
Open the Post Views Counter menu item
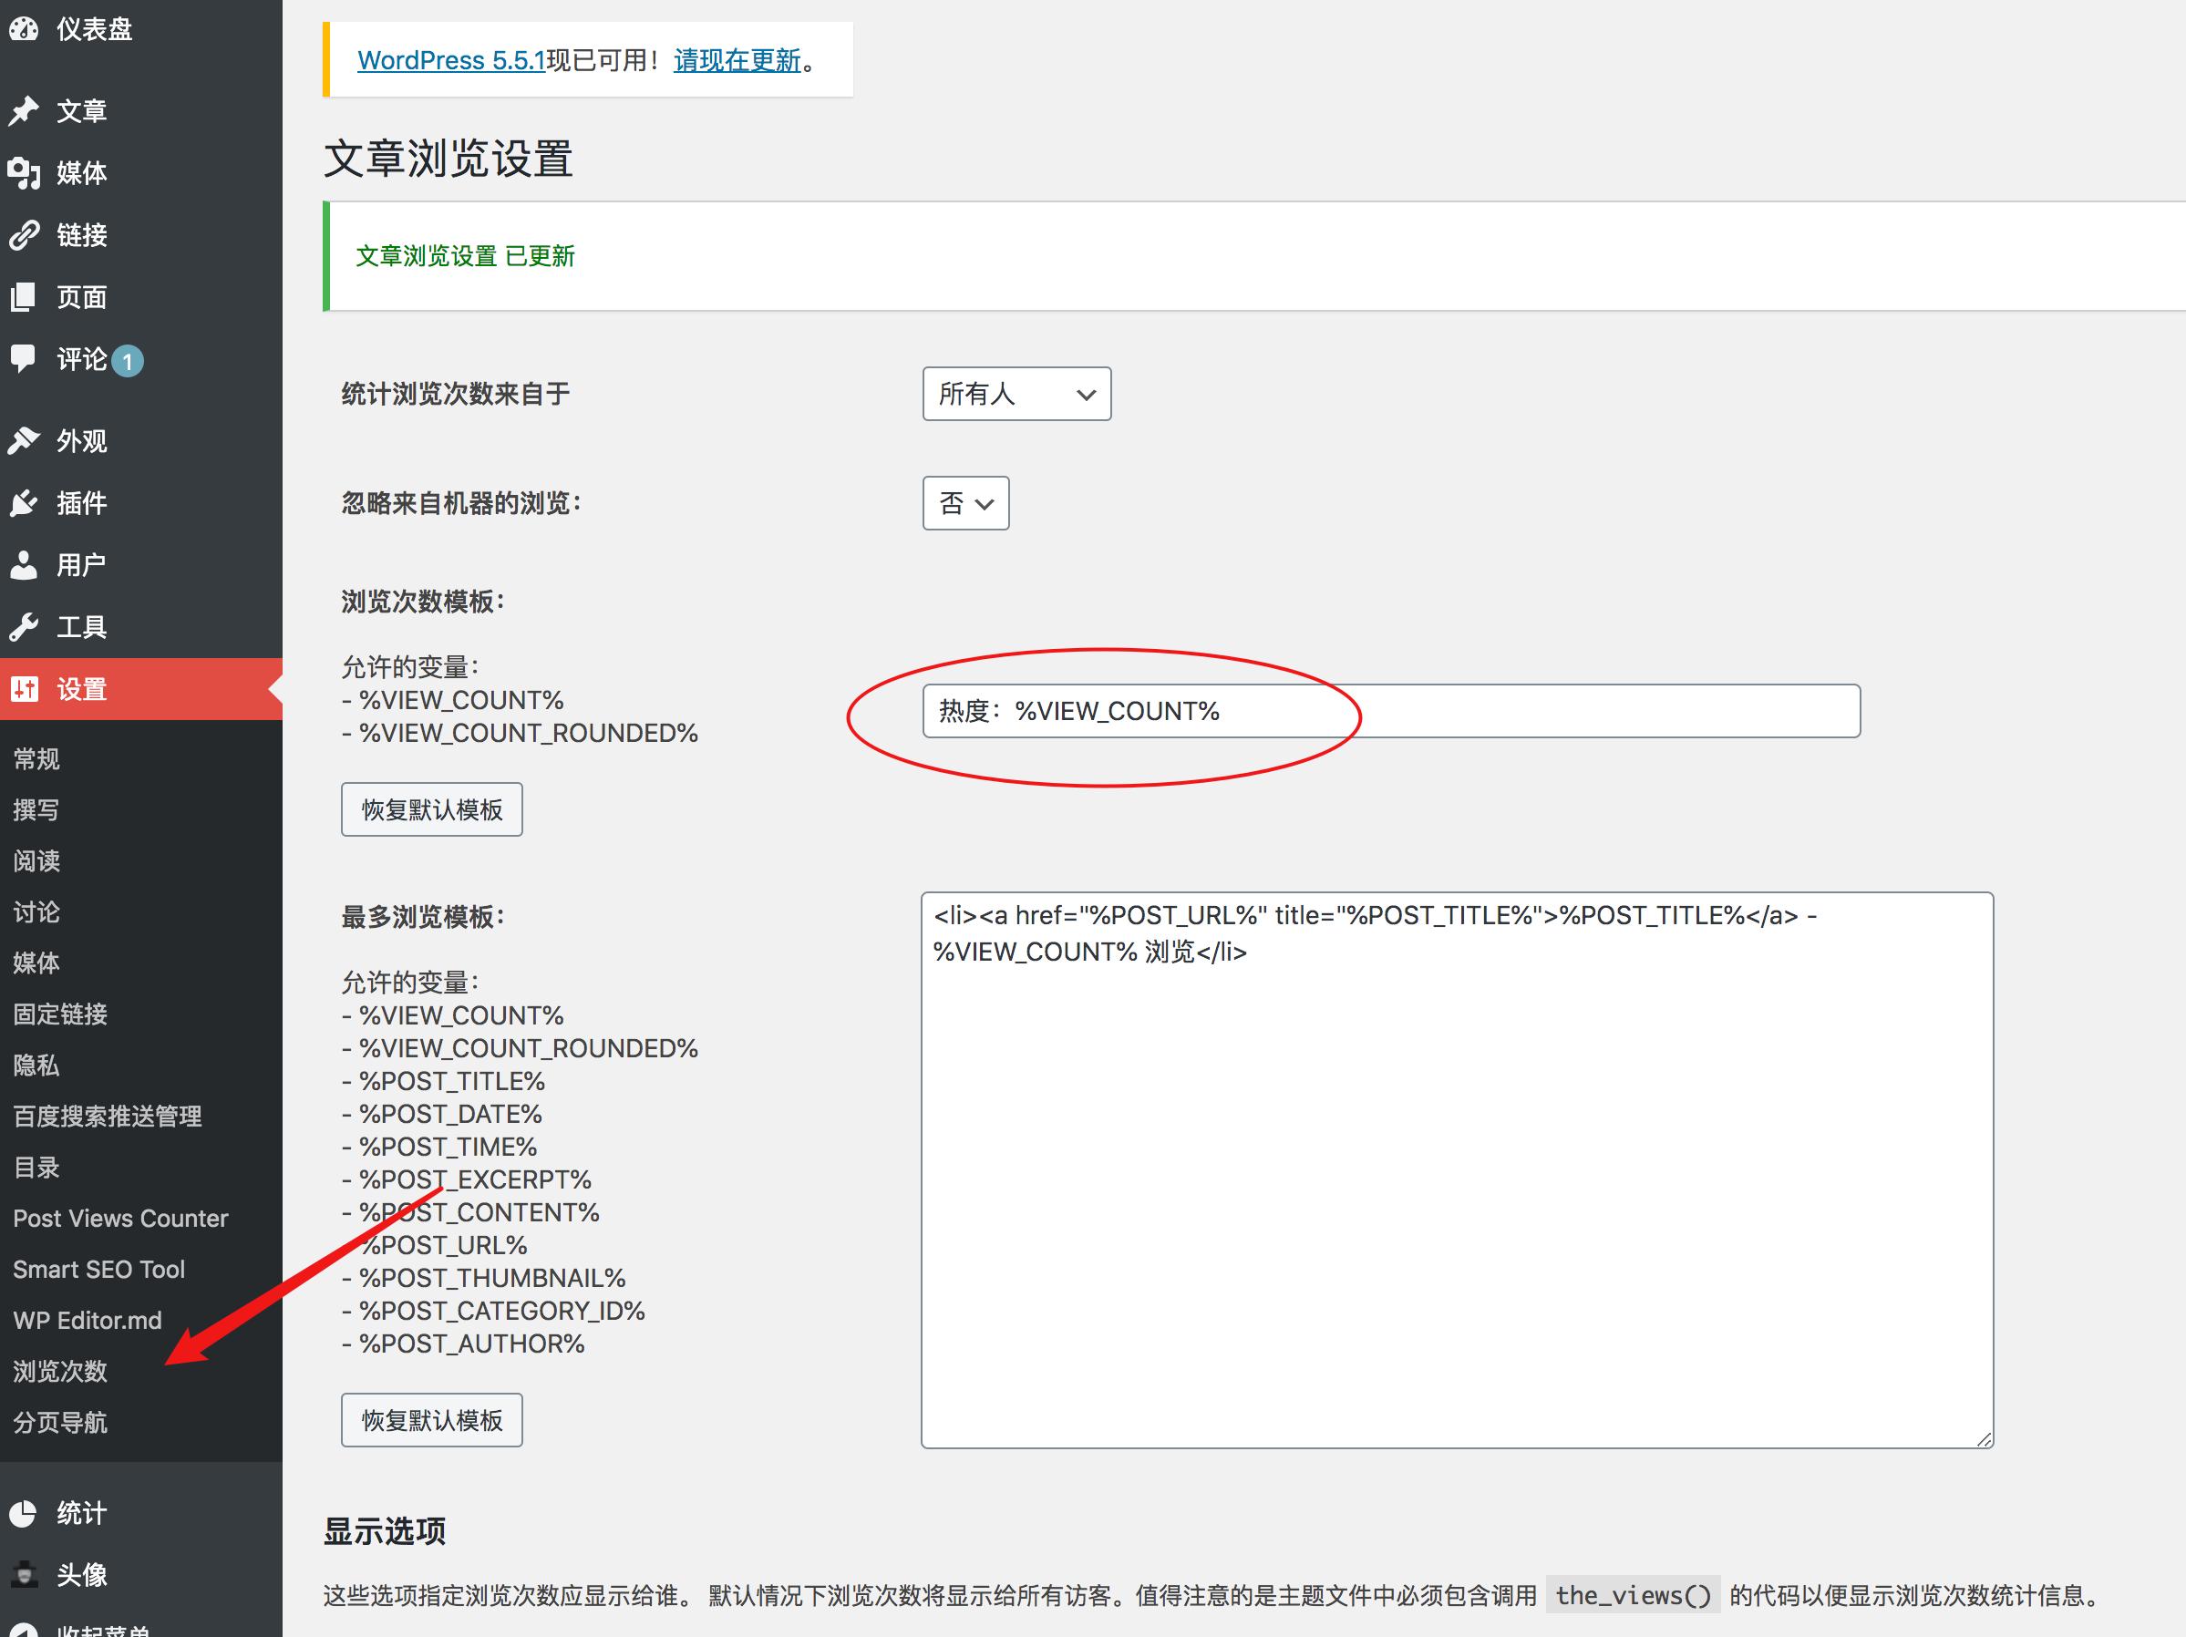click(x=119, y=1218)
